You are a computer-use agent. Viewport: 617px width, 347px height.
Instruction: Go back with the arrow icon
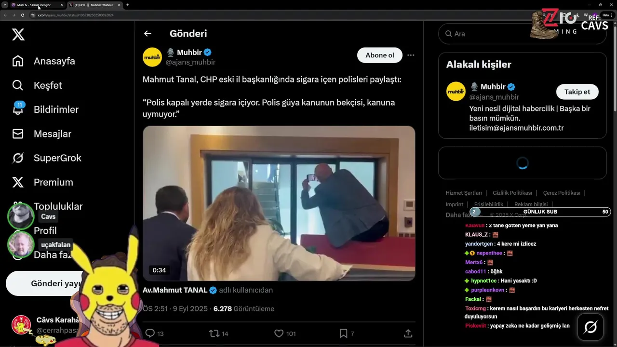(x=148, y=33)
